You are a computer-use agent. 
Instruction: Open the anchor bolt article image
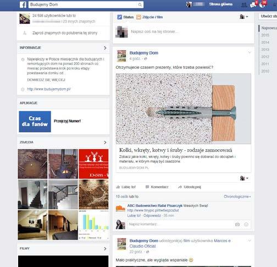184,108
